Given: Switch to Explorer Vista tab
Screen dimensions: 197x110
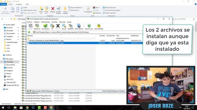Looking at the screenshot, I should click(x=27, y=4).
